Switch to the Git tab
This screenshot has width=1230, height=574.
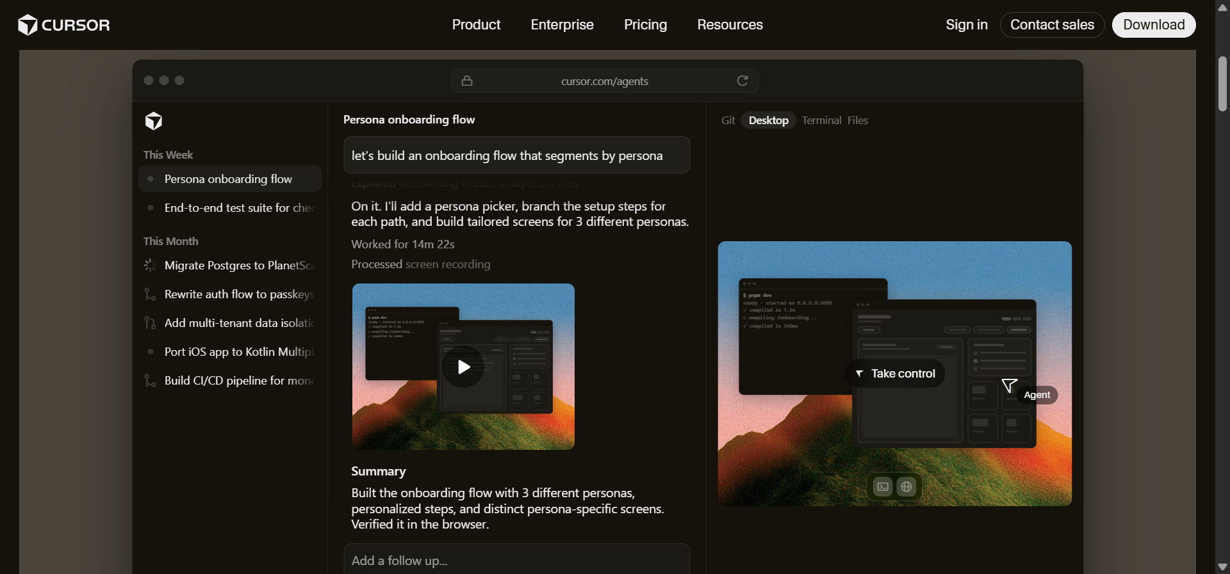728,120
